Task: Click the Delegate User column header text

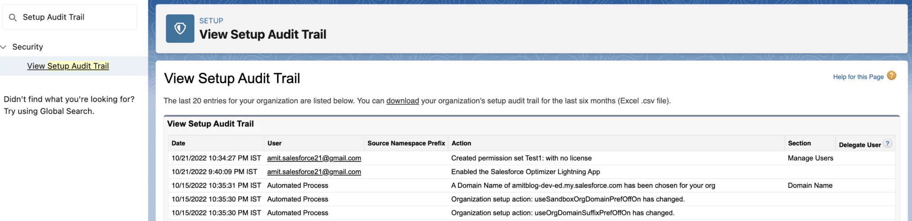Action: click(x=859, y=145)
